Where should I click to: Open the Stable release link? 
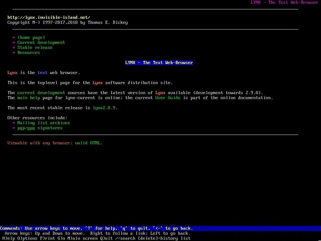[x=35, y=48]
